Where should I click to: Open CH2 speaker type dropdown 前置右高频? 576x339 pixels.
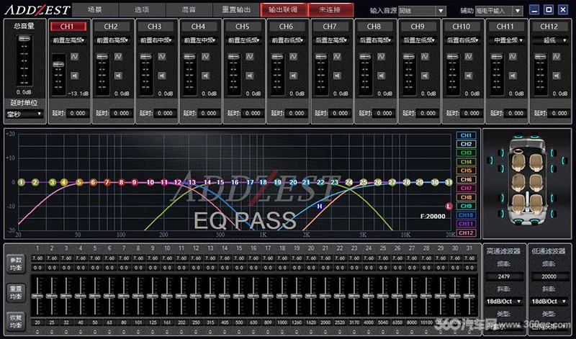(x=112, y=40)
